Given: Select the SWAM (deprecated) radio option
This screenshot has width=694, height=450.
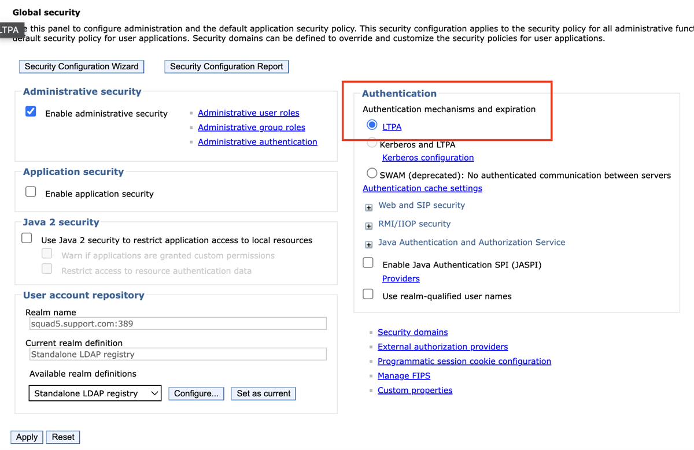Looking at the screenshot, I should [x=372, y=173].
